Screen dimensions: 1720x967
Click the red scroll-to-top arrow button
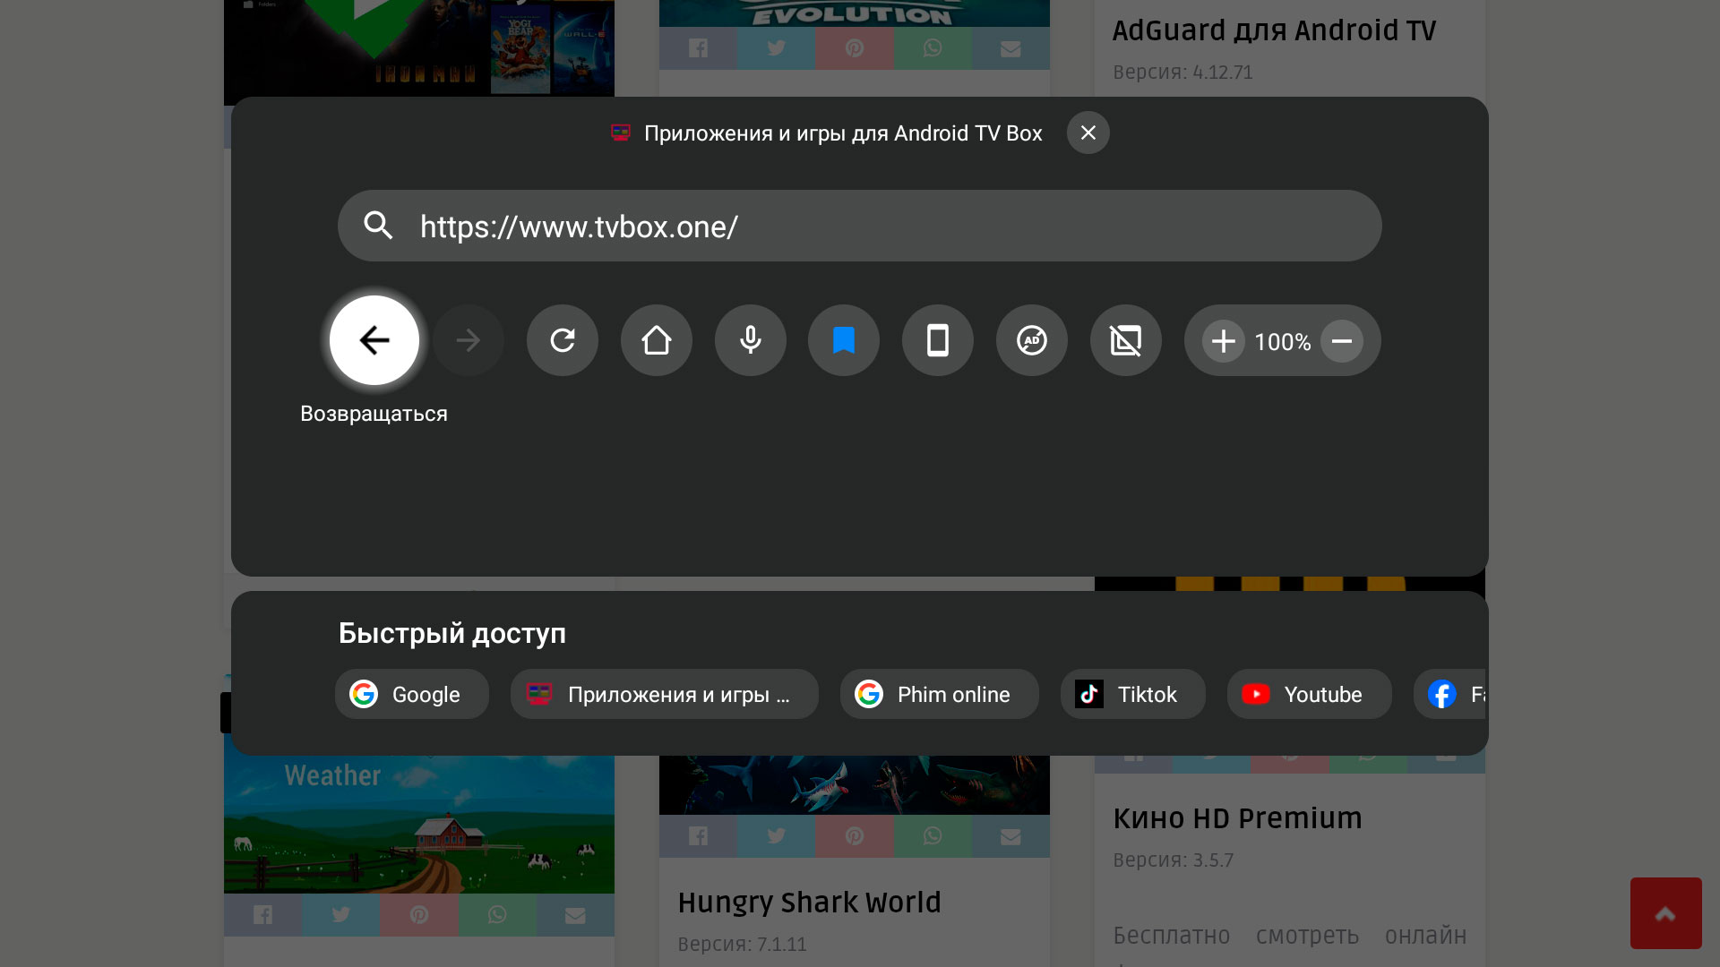tap(1665, 913)
